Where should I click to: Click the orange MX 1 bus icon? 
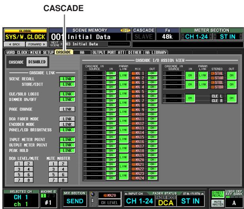click(x=134, y=73)
